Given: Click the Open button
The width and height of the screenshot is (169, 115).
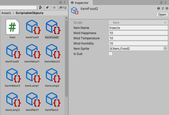Looking at the screenshot, I should [162, 15].
